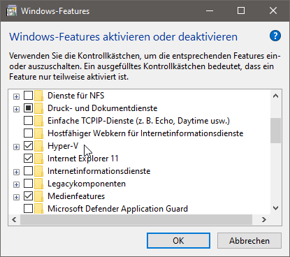
Task: Close the Windows-Features window
Action: tap(273, 10)
